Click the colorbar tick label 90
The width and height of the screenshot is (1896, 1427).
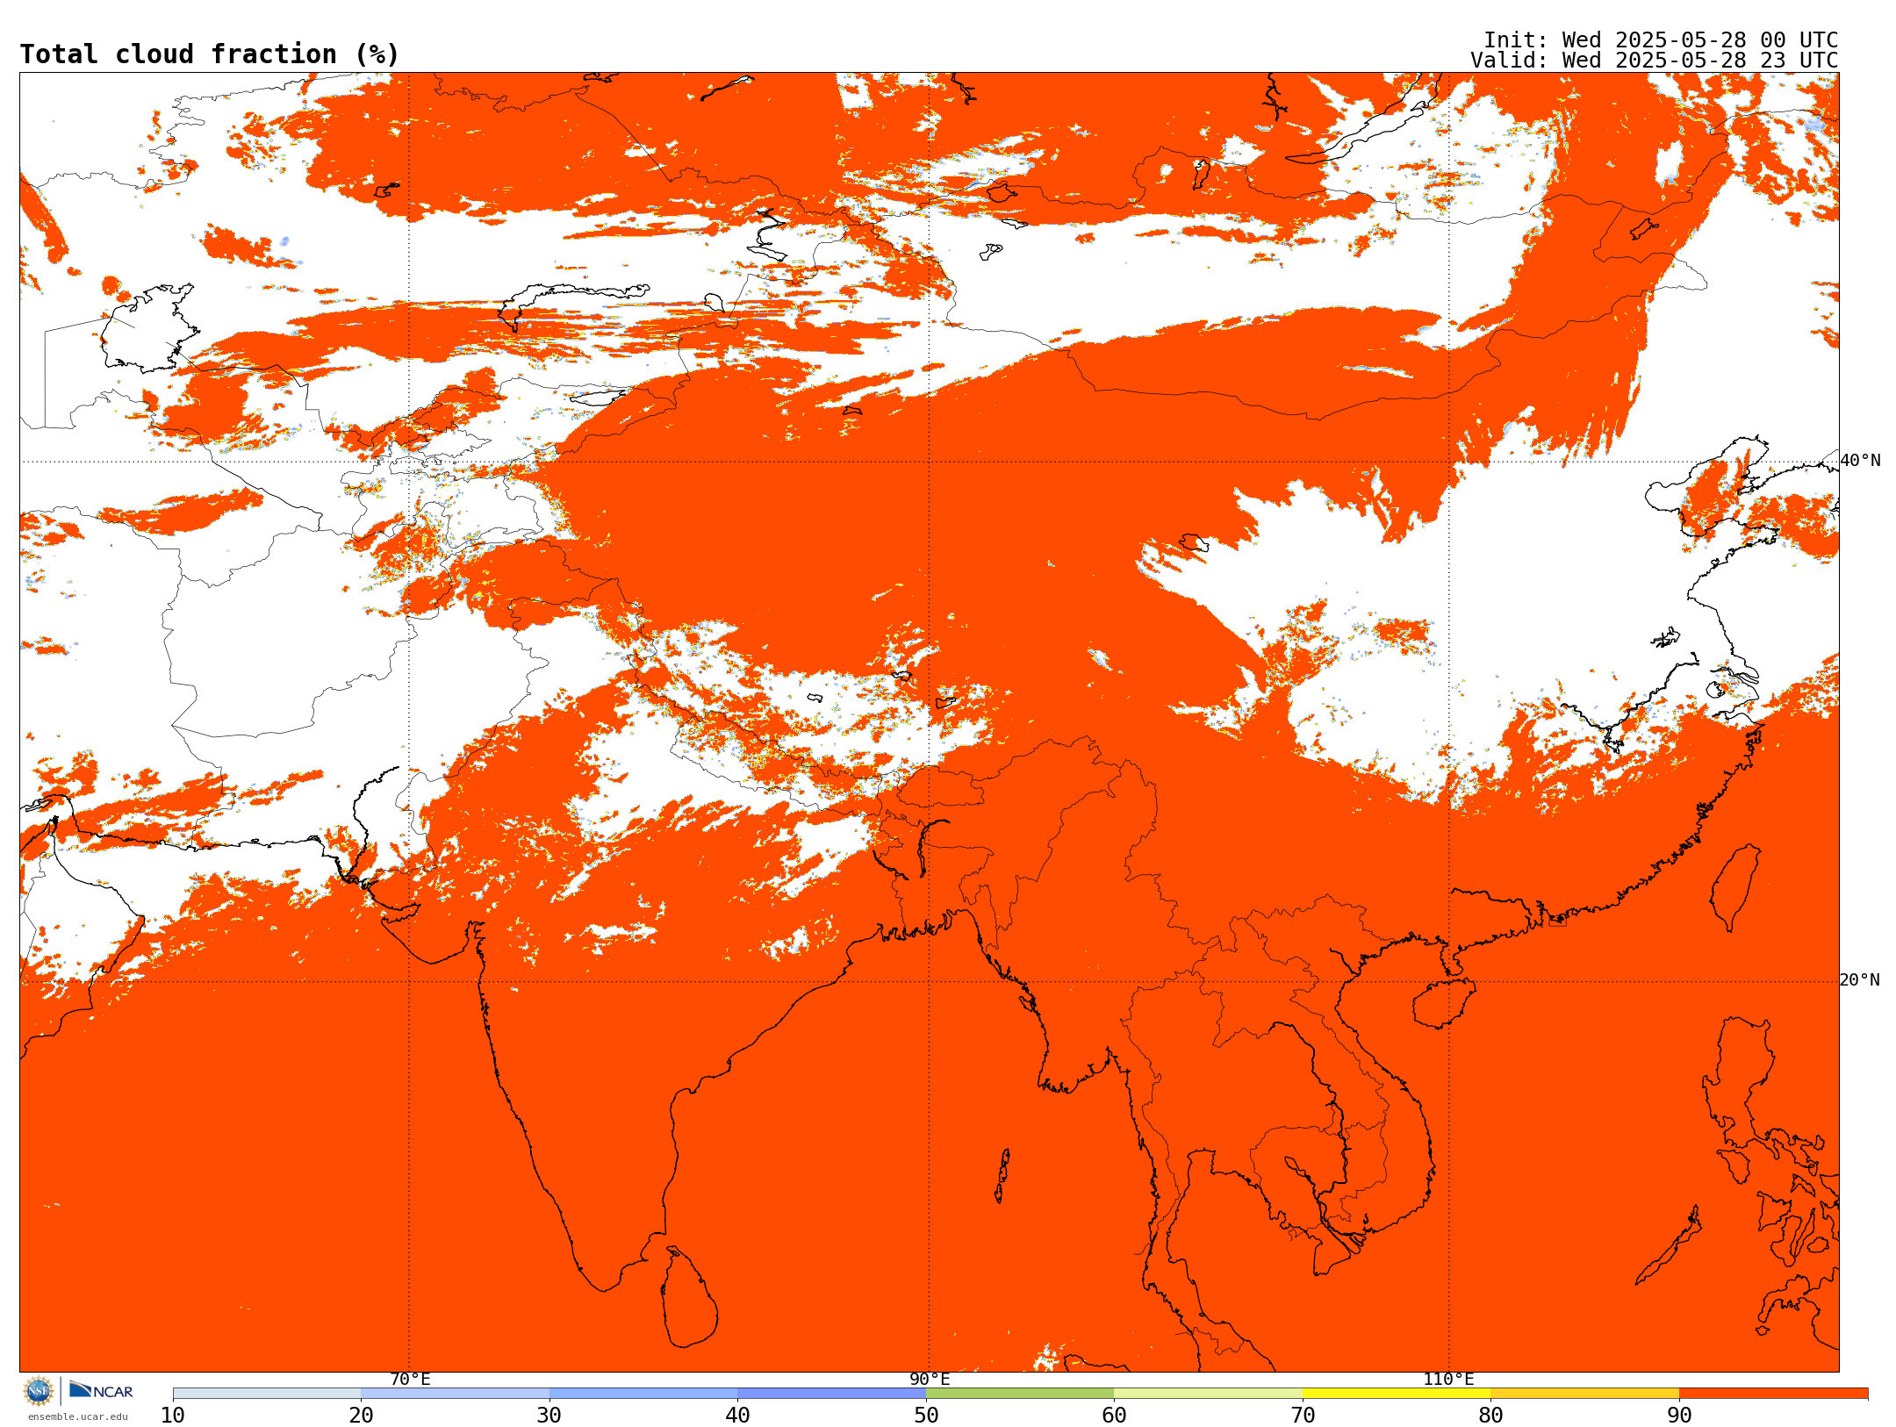point(1679,1416)
